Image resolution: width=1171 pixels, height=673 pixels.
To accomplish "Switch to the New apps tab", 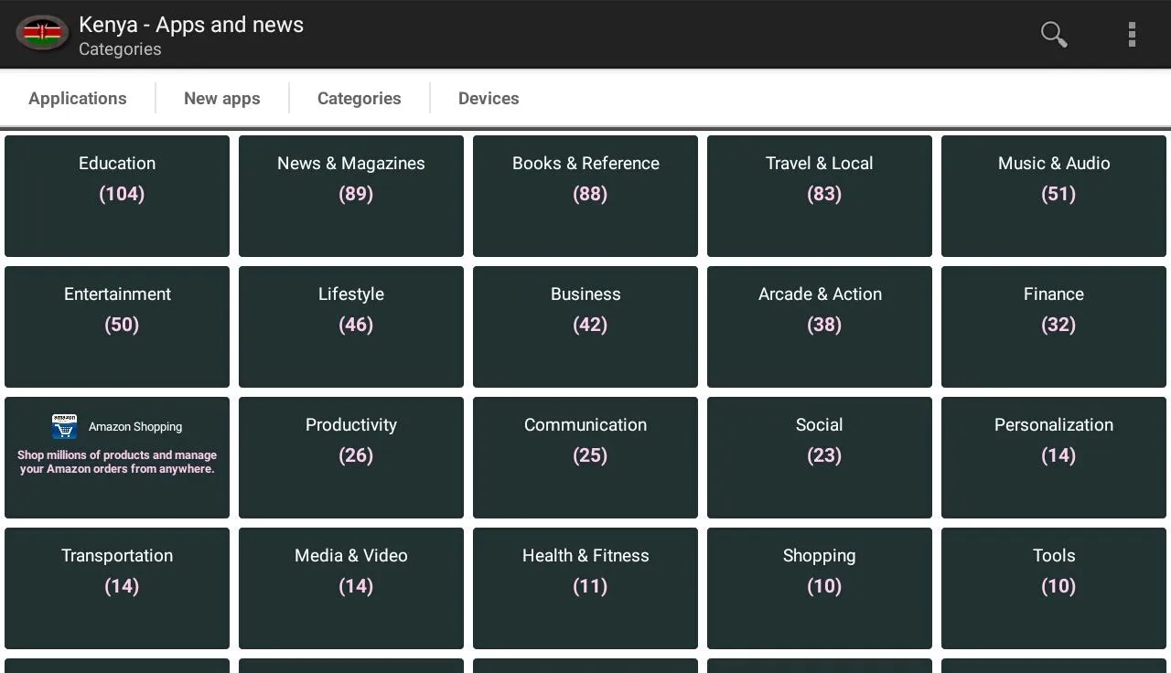I will (x=222, y=98).
